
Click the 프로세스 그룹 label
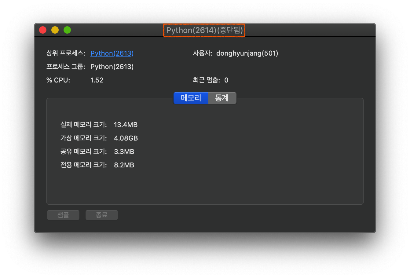(x=66, y=67)
